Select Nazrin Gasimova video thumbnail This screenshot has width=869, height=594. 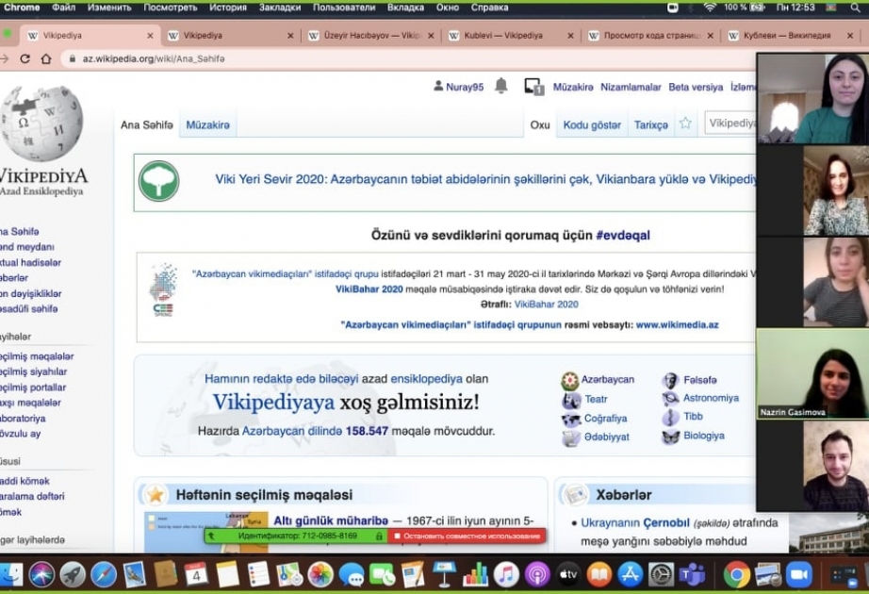click(812, 373)
